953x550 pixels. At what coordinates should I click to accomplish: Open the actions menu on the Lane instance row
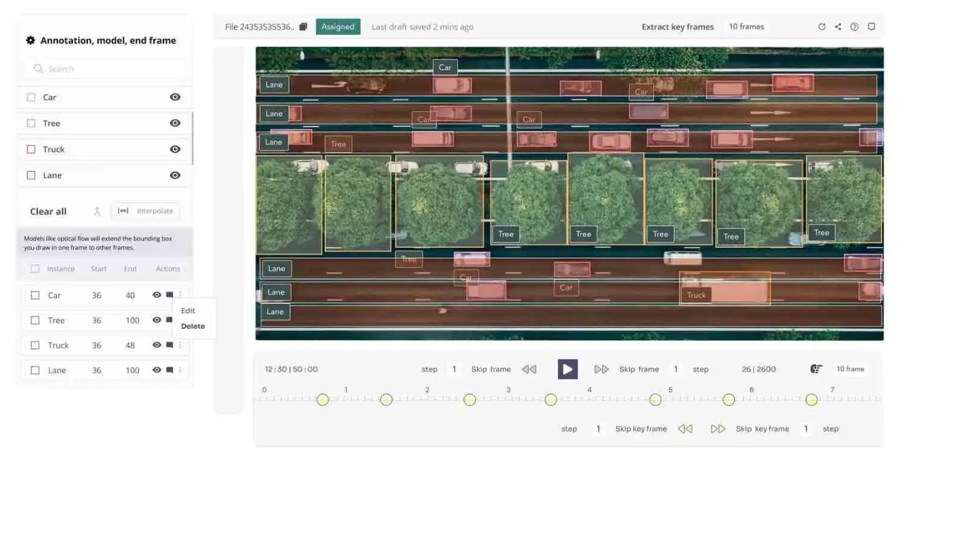(179, 370)
